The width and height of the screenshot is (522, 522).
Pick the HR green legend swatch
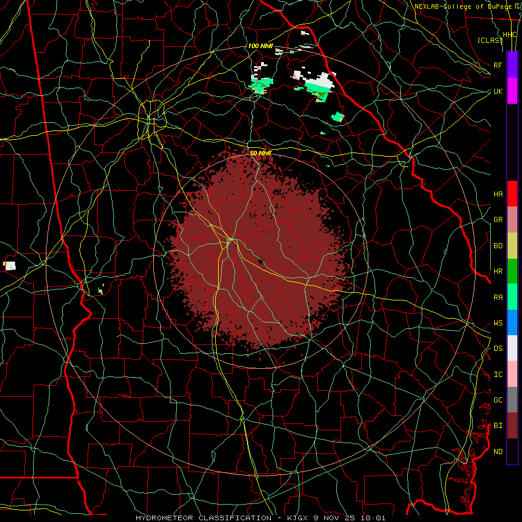[x=512, y=271]
